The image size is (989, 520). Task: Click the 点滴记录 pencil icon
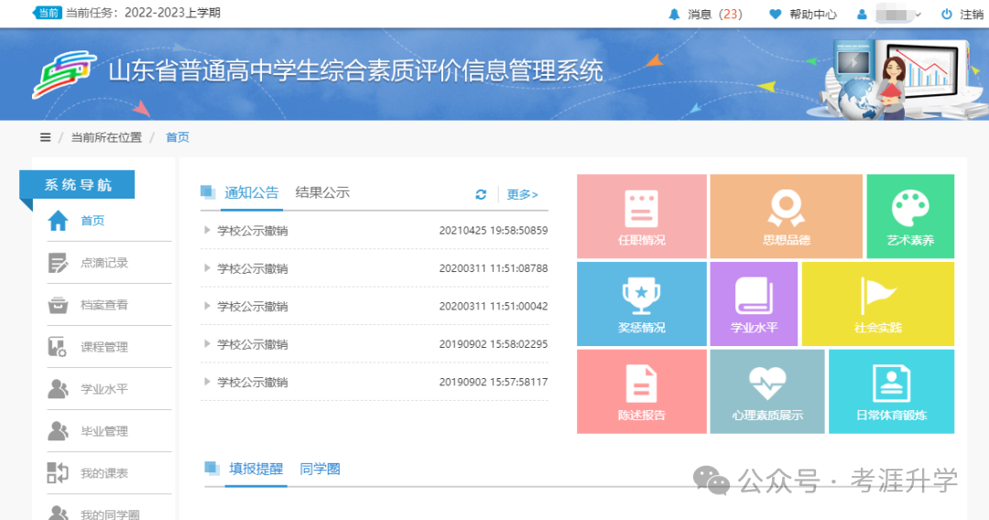[58, 263]
